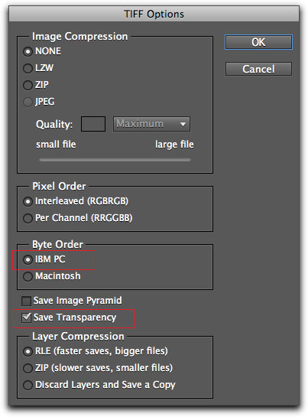Click the dropdown arrow next to Maximum
The image size is (308, 417).
click(x=183, y=124)
